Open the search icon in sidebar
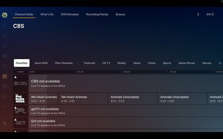The image size is (223, 139). 5,25
